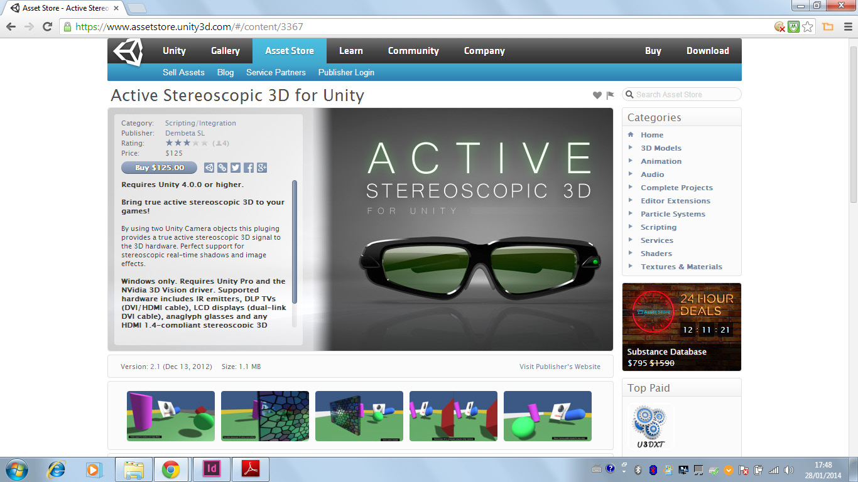The height and width of the screenshot is (482, 858).
Task: Click the Scripting/Integration category link
Action: (200, 123)
